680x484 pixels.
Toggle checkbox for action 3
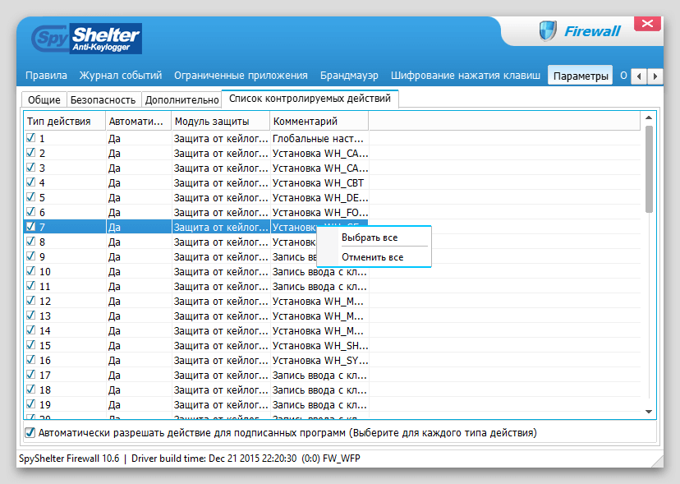coord(30,168)
